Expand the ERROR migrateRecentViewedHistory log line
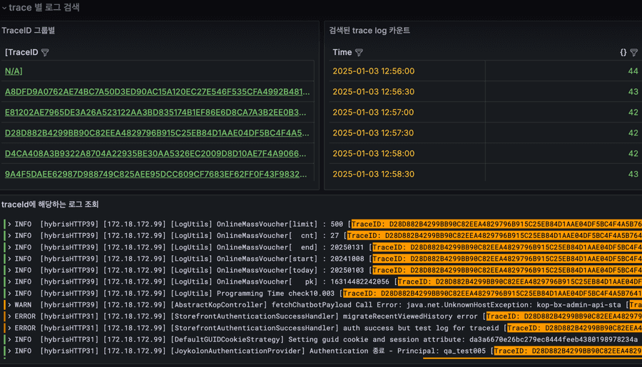642x367 pixels. tap(9, 316)
